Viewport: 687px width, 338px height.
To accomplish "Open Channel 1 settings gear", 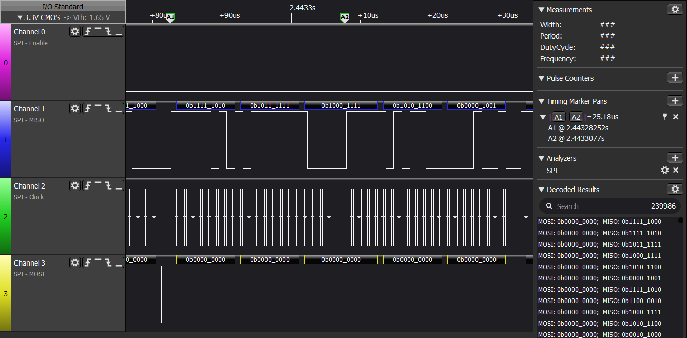I will 75,109.
